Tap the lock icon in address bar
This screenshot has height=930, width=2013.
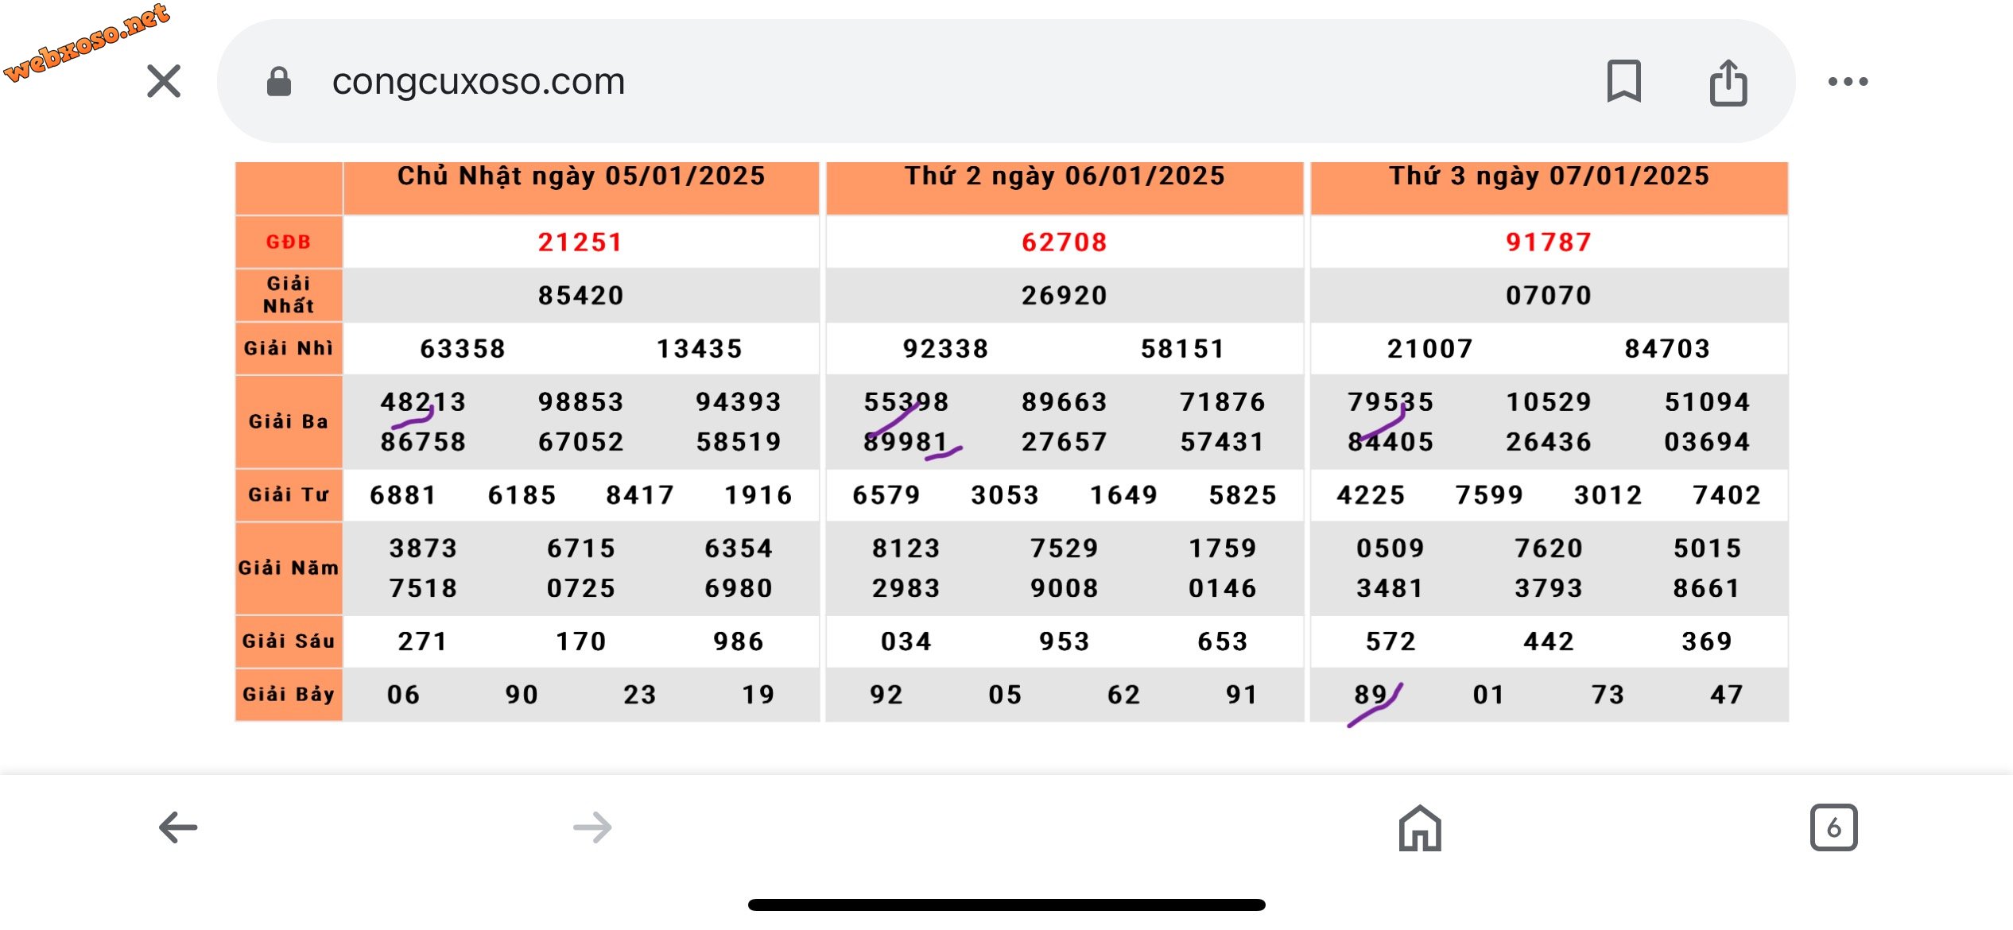tap(278, 82)
